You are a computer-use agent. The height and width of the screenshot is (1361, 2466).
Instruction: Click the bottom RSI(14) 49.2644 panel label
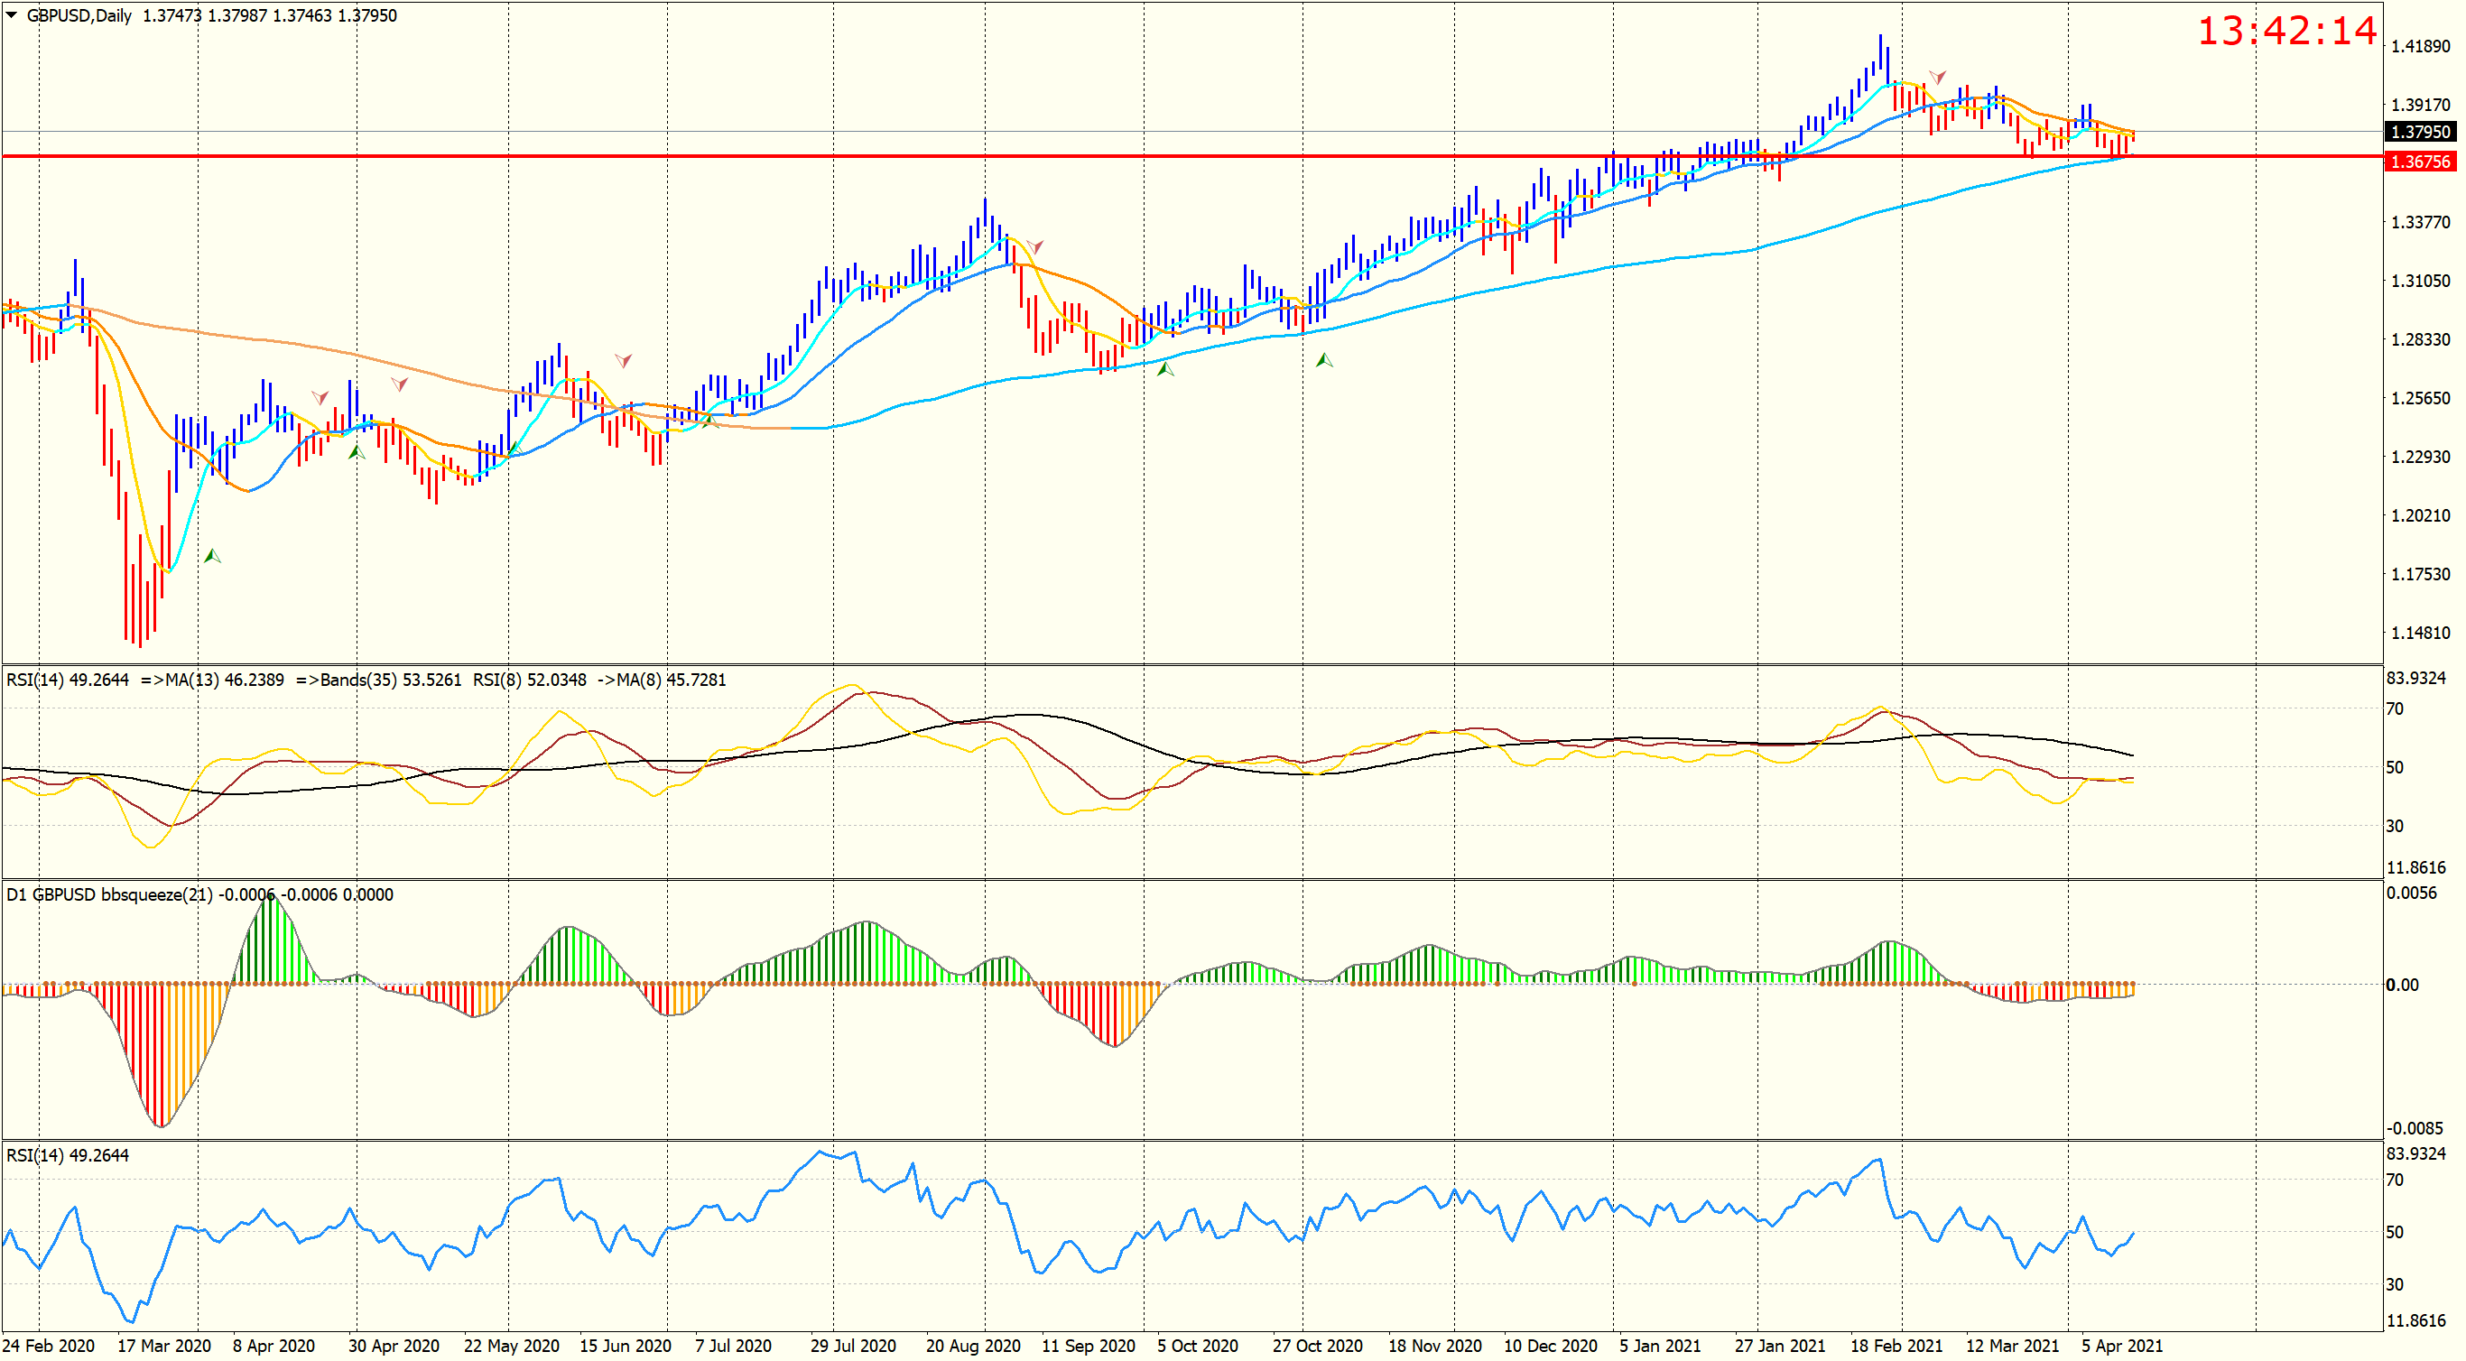(x=67, y=1155)
